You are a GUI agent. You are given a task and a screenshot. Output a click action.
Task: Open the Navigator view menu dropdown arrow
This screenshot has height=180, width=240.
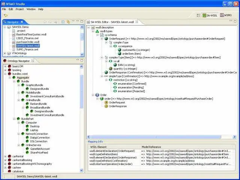coord(73,21)
